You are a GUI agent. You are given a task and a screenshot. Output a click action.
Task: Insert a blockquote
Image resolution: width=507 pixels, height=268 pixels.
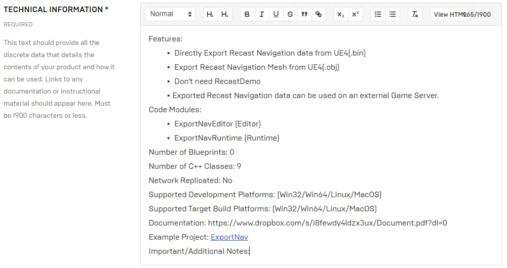[x=304, y=15]
